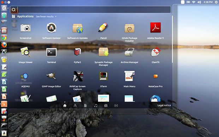The width and height of the screenshot is (219, 137).
Task: Collapse with See fewer results
Action: [x=46, y=17]
